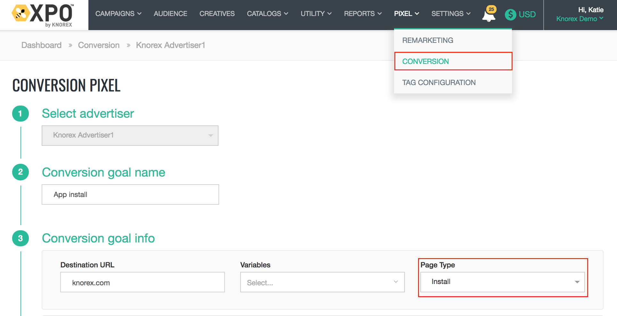617x316 pixels.
Task: Navigate to the Dashboard breadcrumb link
Action: pos(41,45)
